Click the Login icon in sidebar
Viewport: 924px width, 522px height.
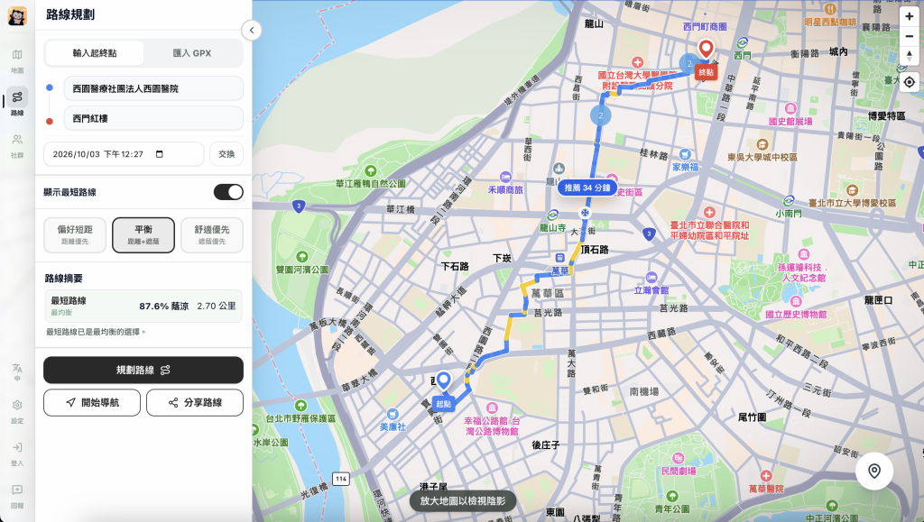(17, 453)
